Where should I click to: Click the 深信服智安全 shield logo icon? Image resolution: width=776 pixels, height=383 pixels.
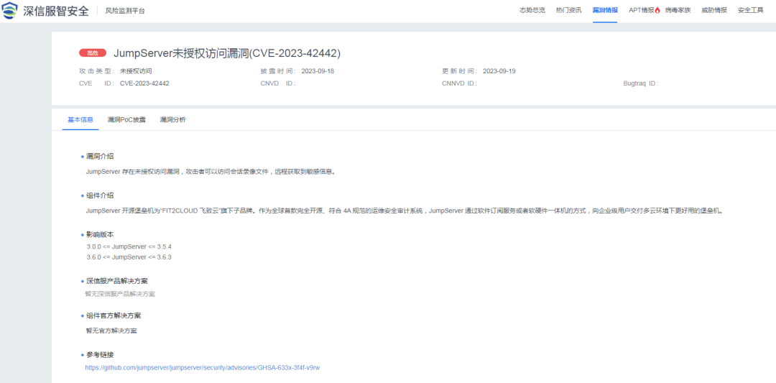[10, 10]
